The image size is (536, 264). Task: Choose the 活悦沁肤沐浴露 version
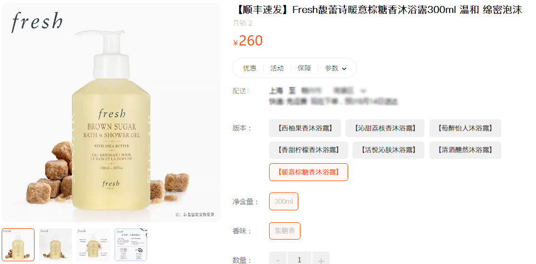(389, 150)
